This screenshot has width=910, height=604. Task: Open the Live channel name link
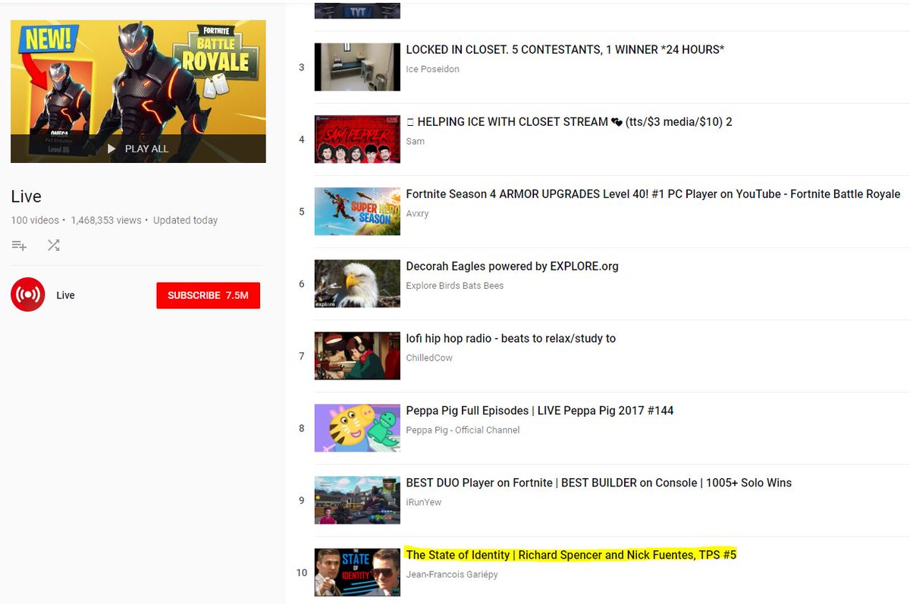pyautogui.click(x=66, y=296)
